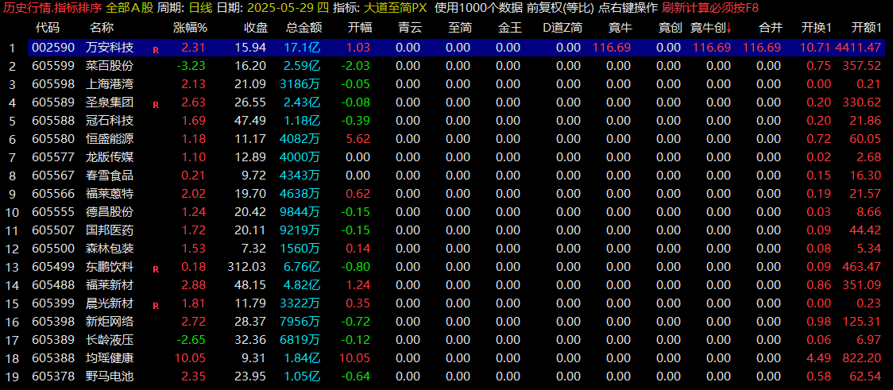
Task: Click stock code 002590
Action: (x=53, y=48)
